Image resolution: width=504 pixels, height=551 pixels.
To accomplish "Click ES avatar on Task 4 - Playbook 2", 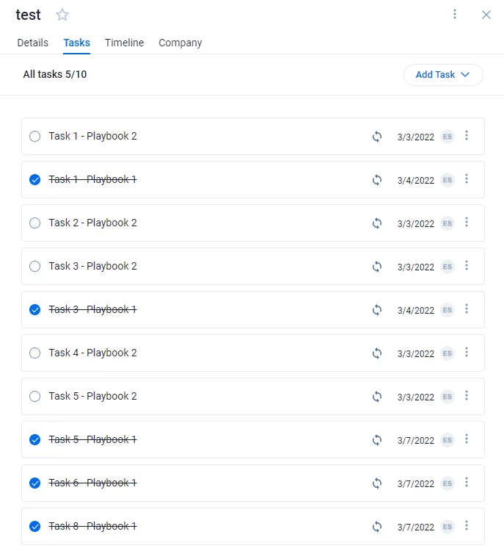I will 447,353.
